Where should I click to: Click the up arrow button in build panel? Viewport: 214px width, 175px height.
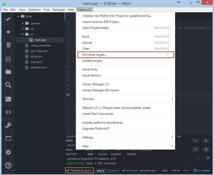(195, 141)
